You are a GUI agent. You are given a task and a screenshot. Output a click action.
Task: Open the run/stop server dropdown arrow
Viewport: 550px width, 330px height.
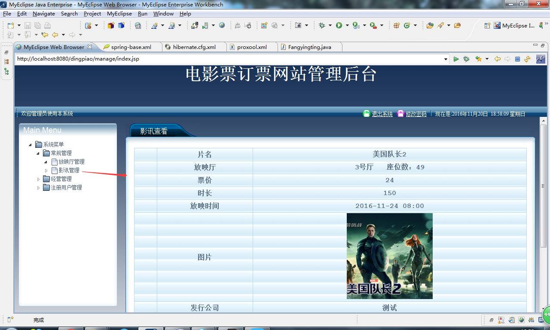tap(213, 25)
